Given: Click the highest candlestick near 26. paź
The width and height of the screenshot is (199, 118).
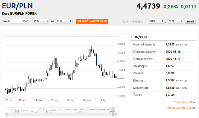Looking at the screenshot, I should [91, 50].
